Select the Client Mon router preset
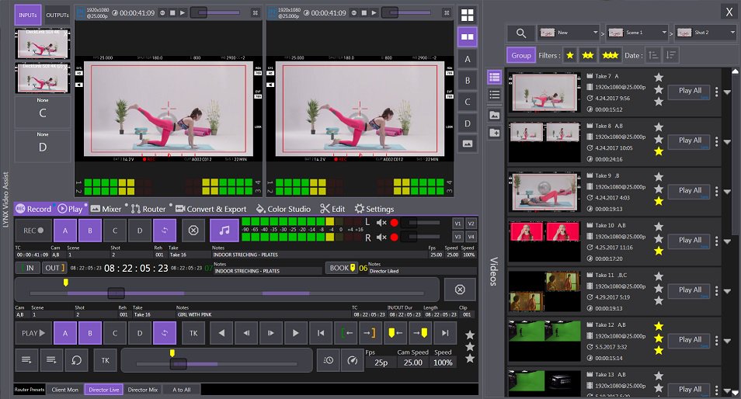The width and height of the screenshot is (741, 399). (x=64, y=390)
